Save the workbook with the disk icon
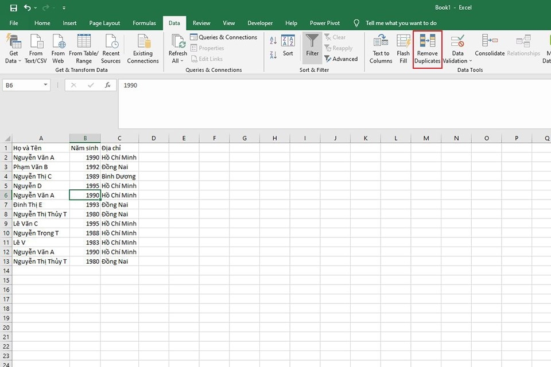 (14, 7)
